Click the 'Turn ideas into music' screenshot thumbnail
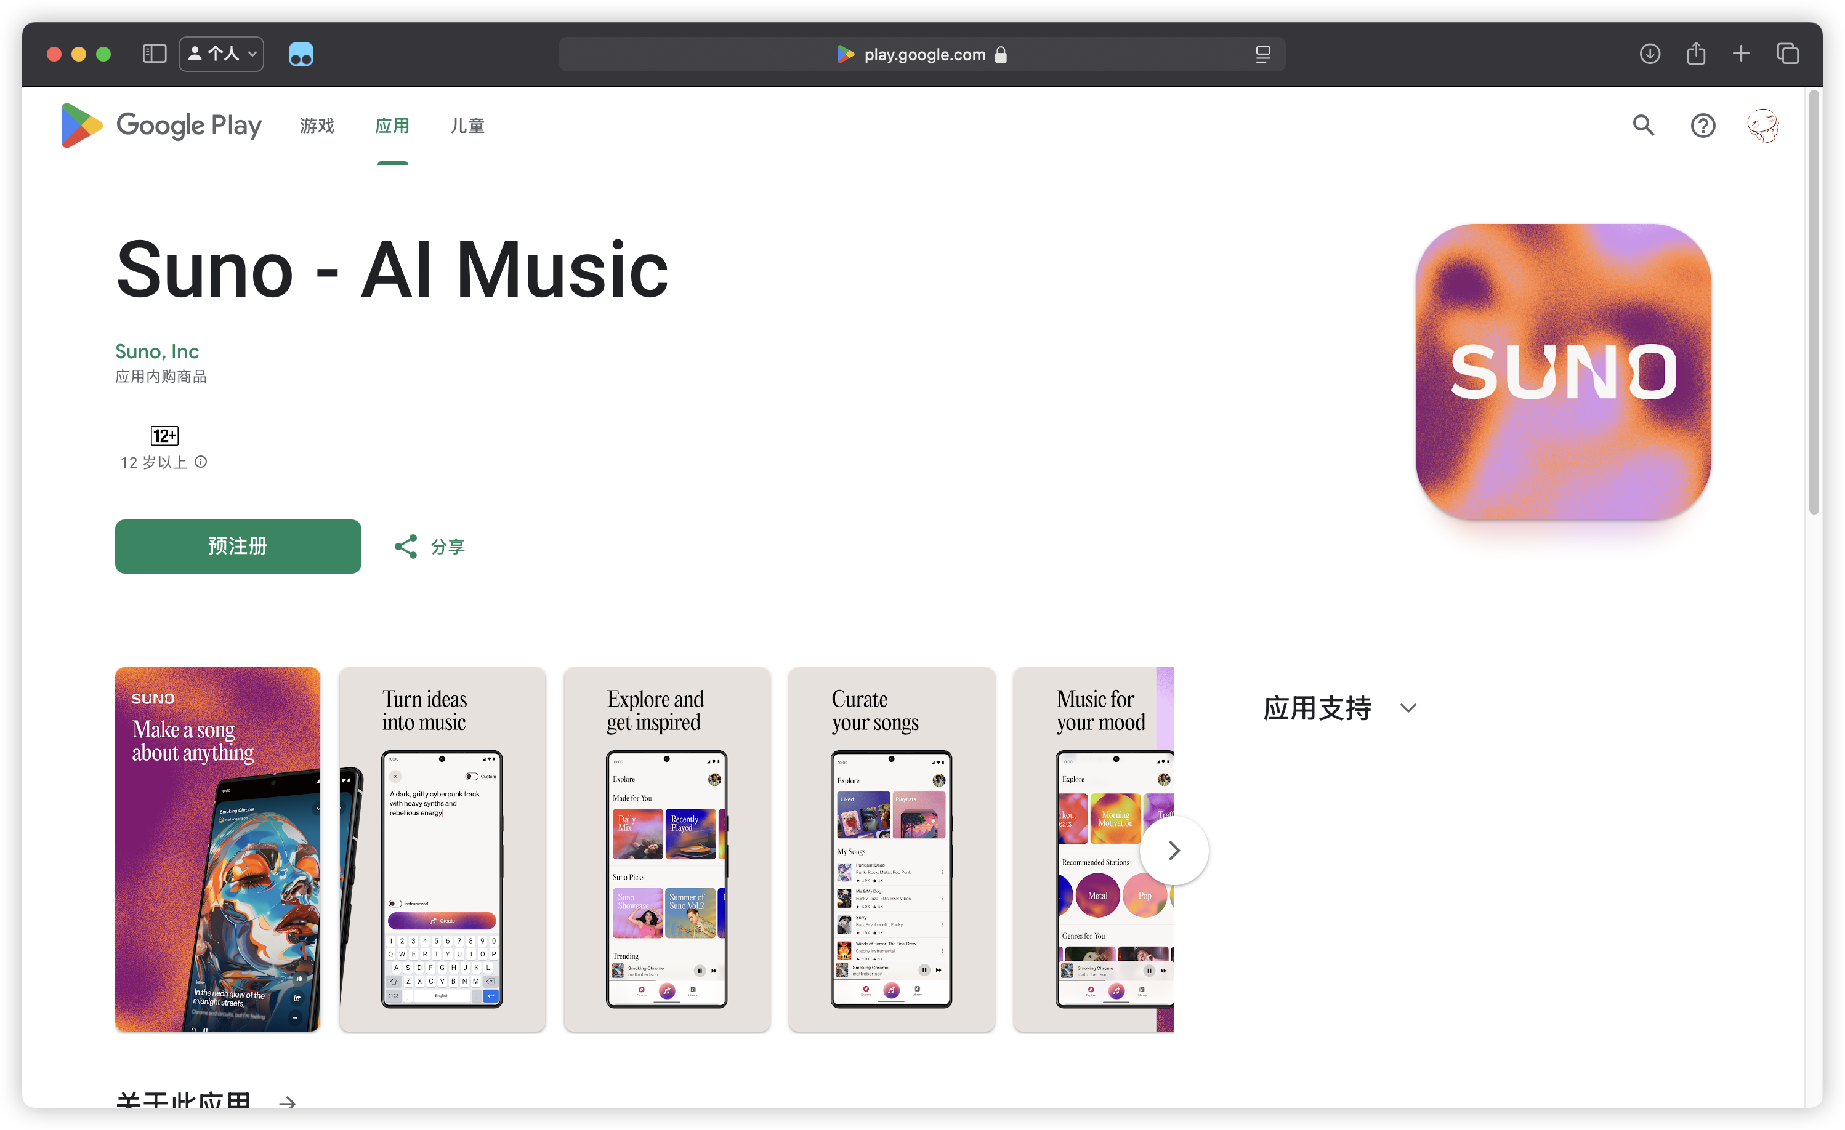Viewport: 1845px width, 1130px height. coord(443,848)
